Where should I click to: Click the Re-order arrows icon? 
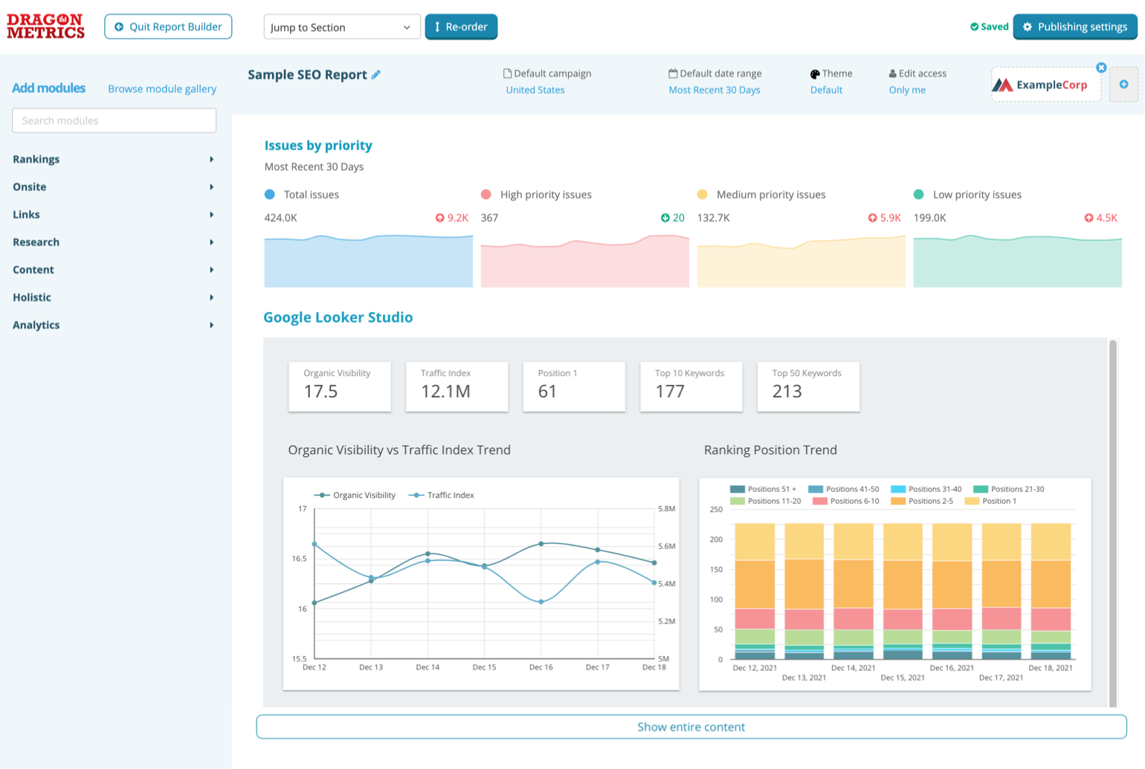click(439, 27)
